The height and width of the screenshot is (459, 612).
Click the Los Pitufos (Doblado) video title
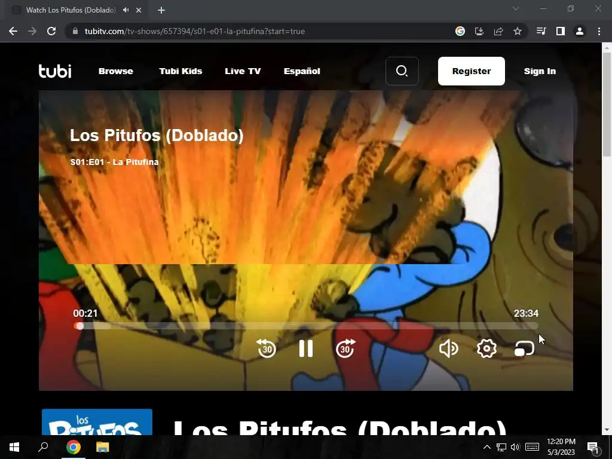[157, 136]
